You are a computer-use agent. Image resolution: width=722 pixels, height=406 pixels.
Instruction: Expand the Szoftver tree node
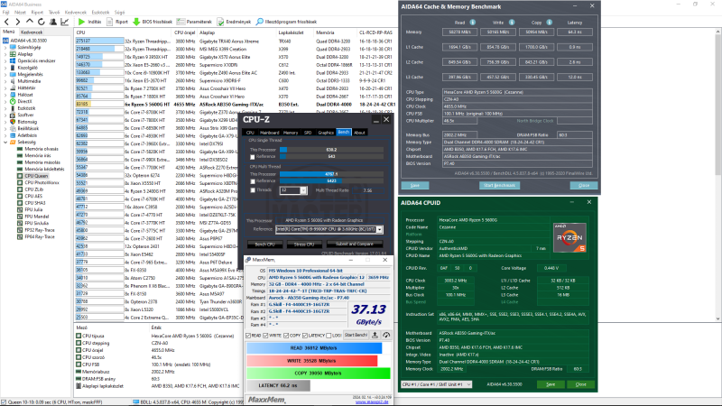pos(5,115)
